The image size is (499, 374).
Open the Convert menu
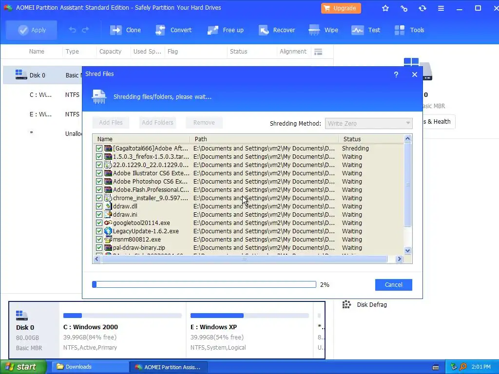[173, 30]
